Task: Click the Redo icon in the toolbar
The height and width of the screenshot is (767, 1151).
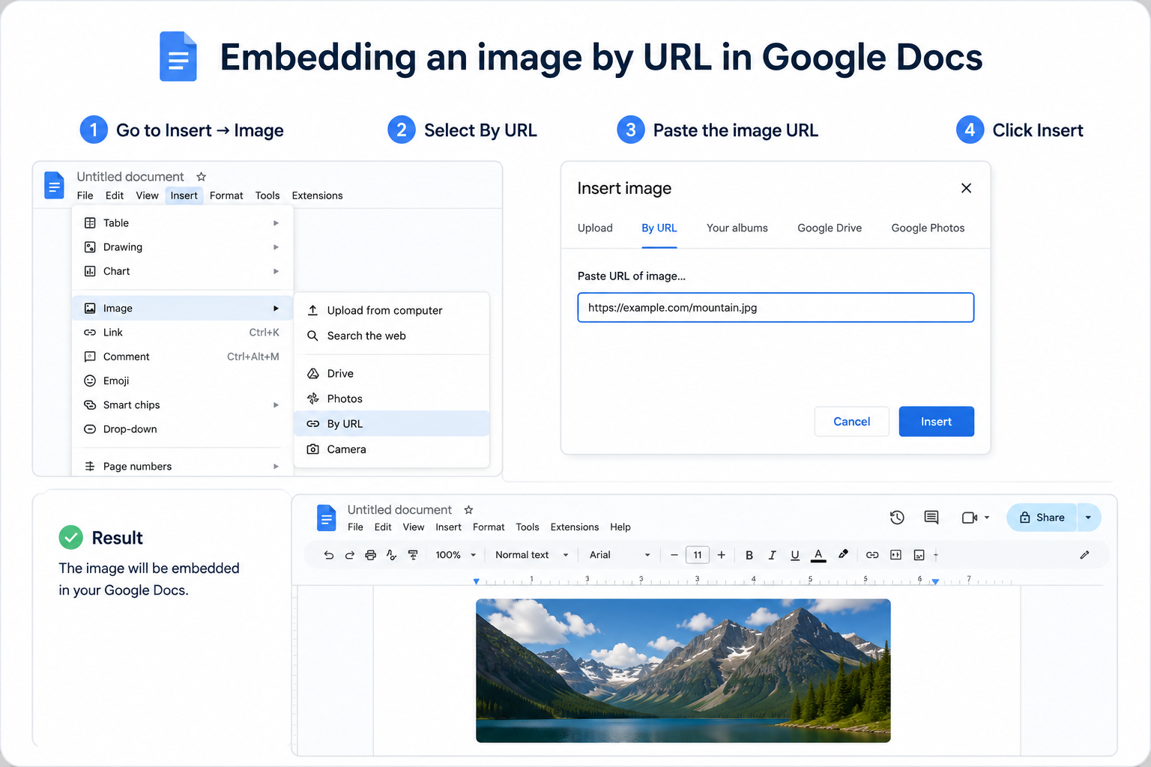Action: pyautogui.click(x=349, y=555)
